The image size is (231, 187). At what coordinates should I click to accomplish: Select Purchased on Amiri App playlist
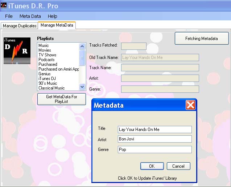point(58,69)
